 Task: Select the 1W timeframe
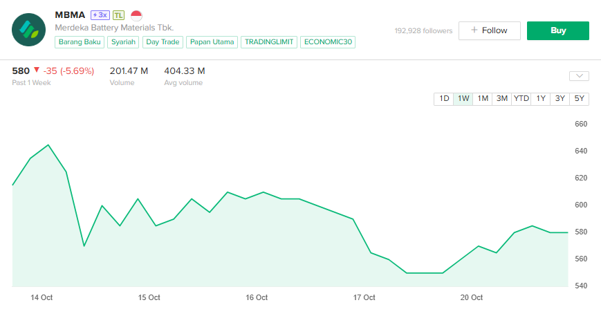coord(463,98)
